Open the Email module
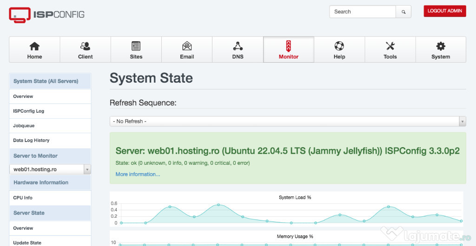Viewport: 476px width, 246px height. point(187,50)
